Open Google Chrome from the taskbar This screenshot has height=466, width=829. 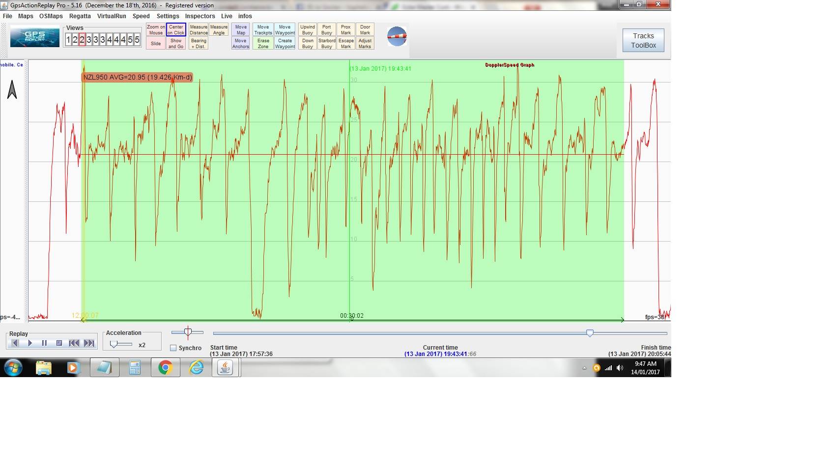point(166,367)
